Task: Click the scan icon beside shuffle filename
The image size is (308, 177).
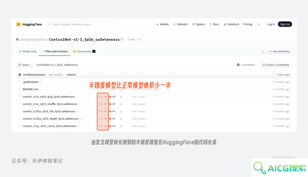Action: pyautogui.click(x=80, y=104)
